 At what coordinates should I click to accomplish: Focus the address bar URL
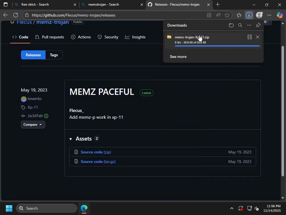pos(73,15)
